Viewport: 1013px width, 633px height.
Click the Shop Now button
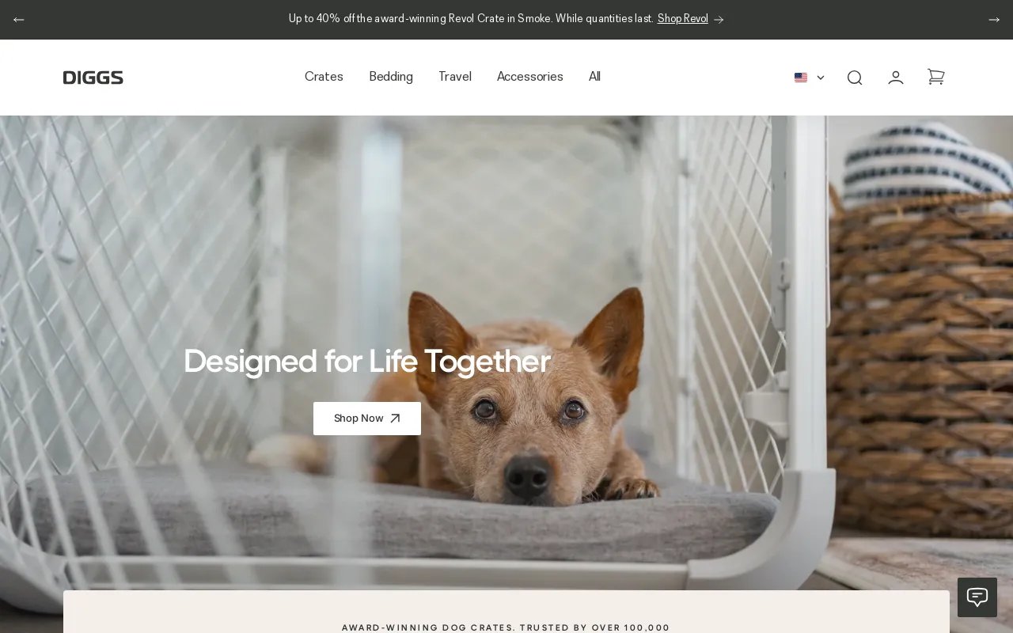pos(367,419)
